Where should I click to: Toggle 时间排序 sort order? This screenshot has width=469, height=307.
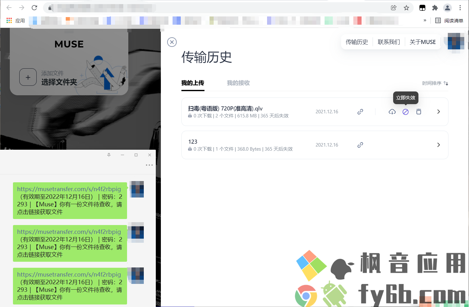(x=435, y=83)
